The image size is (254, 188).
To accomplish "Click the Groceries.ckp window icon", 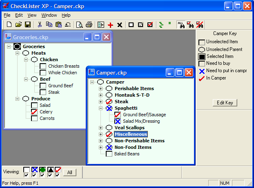I will (8, 37).
